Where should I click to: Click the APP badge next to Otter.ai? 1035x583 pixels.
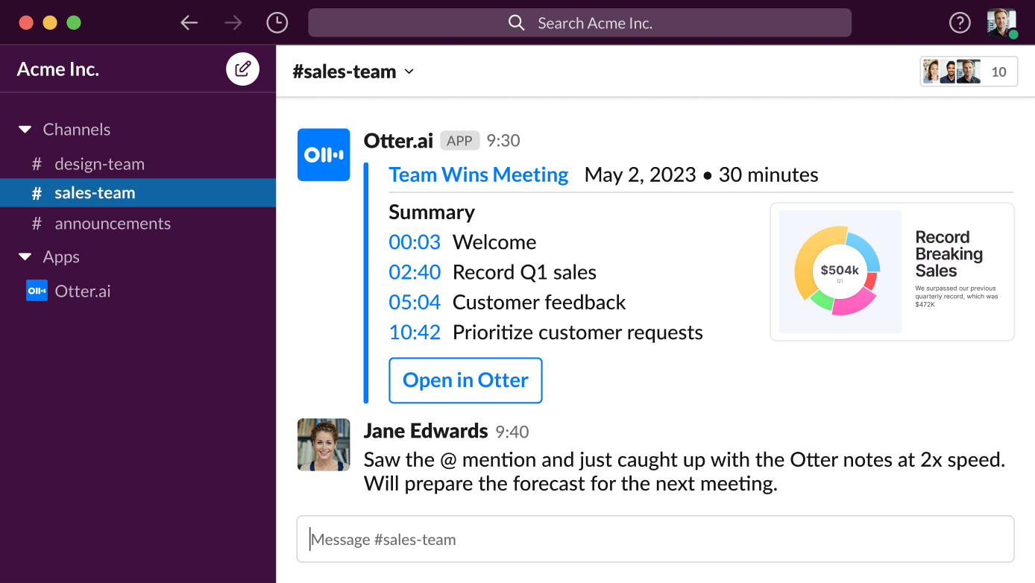[x=459, y=140]
